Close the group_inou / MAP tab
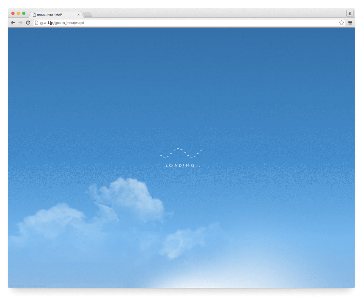This screenshot has height=298, width=363. [79, 15]
